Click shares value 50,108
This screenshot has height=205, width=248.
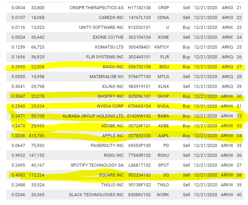38,116
